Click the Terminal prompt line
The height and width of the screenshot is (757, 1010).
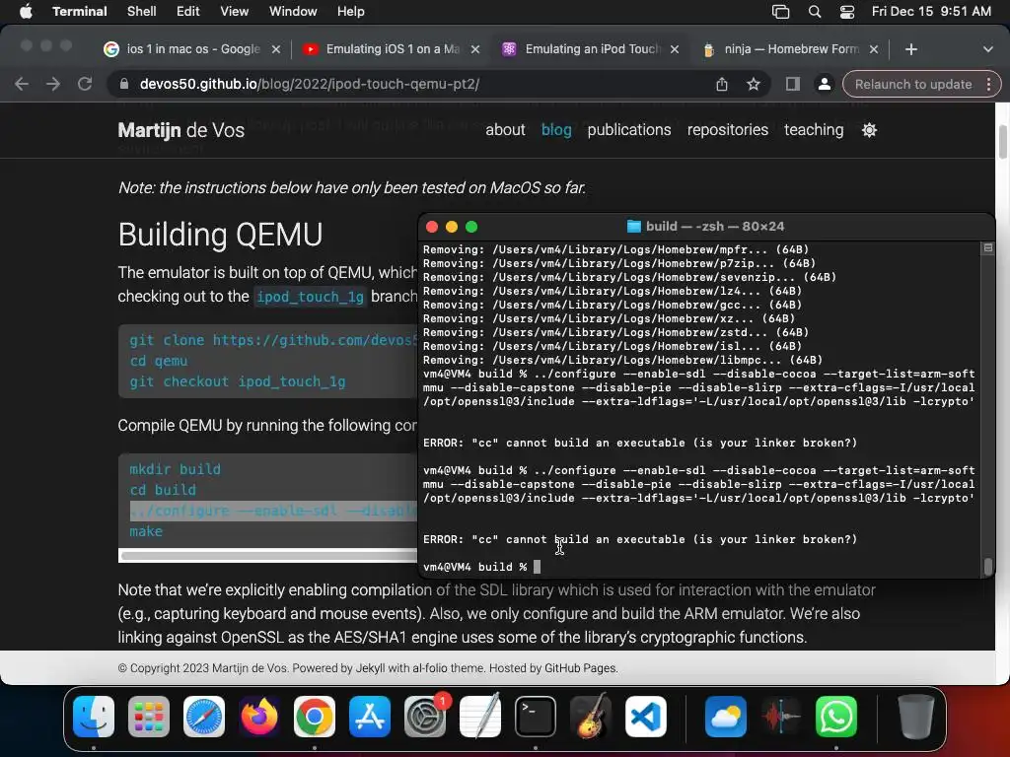tap(481, 567)
